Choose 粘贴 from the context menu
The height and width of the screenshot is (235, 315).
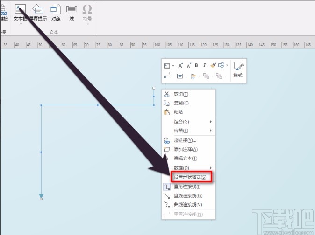[189, 112]
